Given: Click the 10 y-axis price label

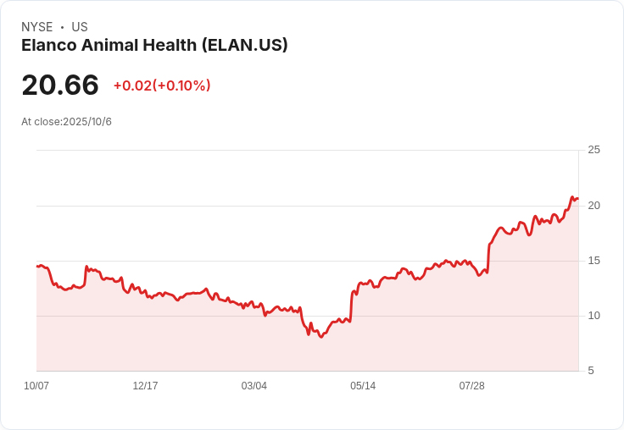Looking at the screenshot, I should coord(593,316).
